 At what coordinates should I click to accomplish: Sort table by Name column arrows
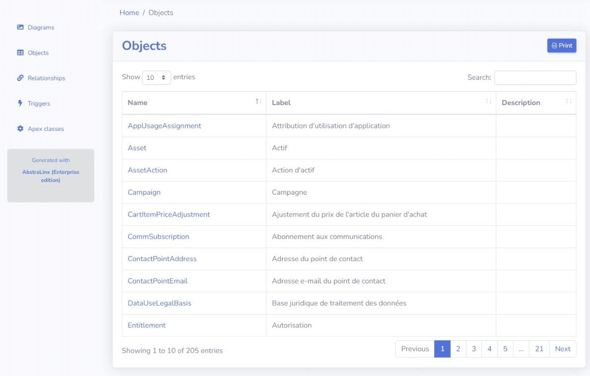point(258,102)
